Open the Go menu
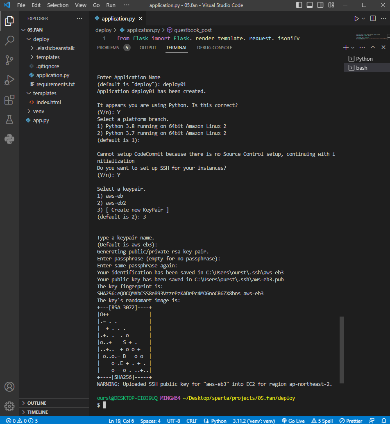The height and width of the screenshot is (424, 390). tap(96, 5)
